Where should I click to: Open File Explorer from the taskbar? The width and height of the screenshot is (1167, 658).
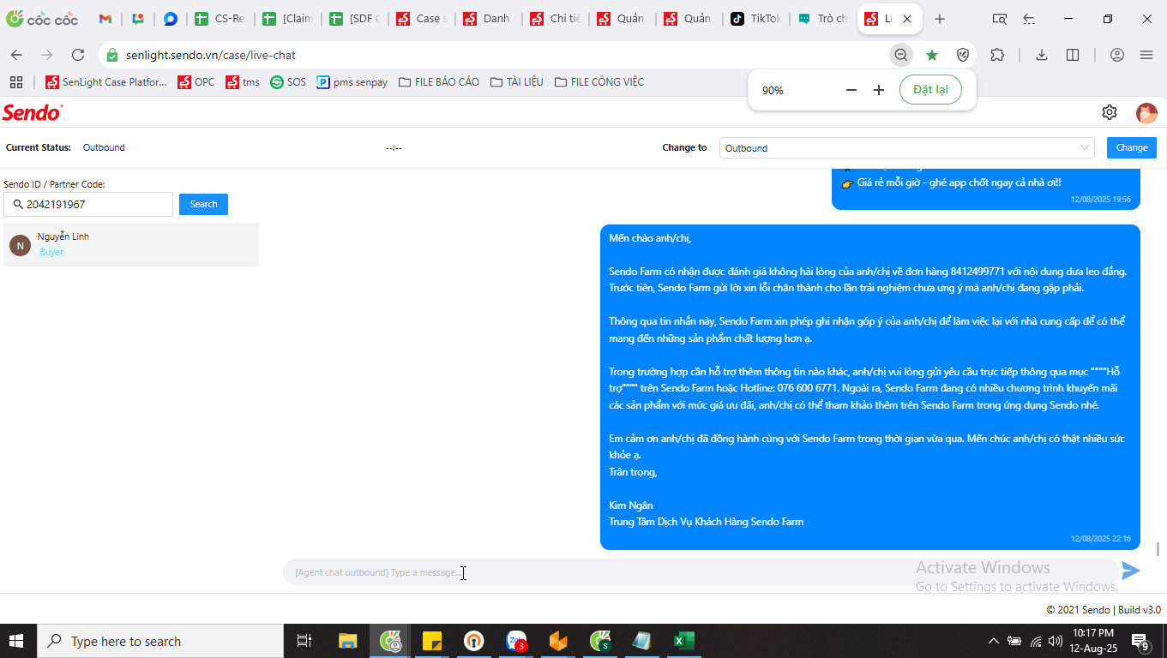coord(347,641)
